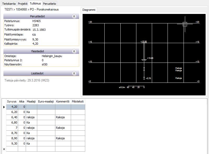This screenshot has width=209, height=154.
Task: Open the Tietokanta tab
Action: pyautogui.click(x=9, y=4)
